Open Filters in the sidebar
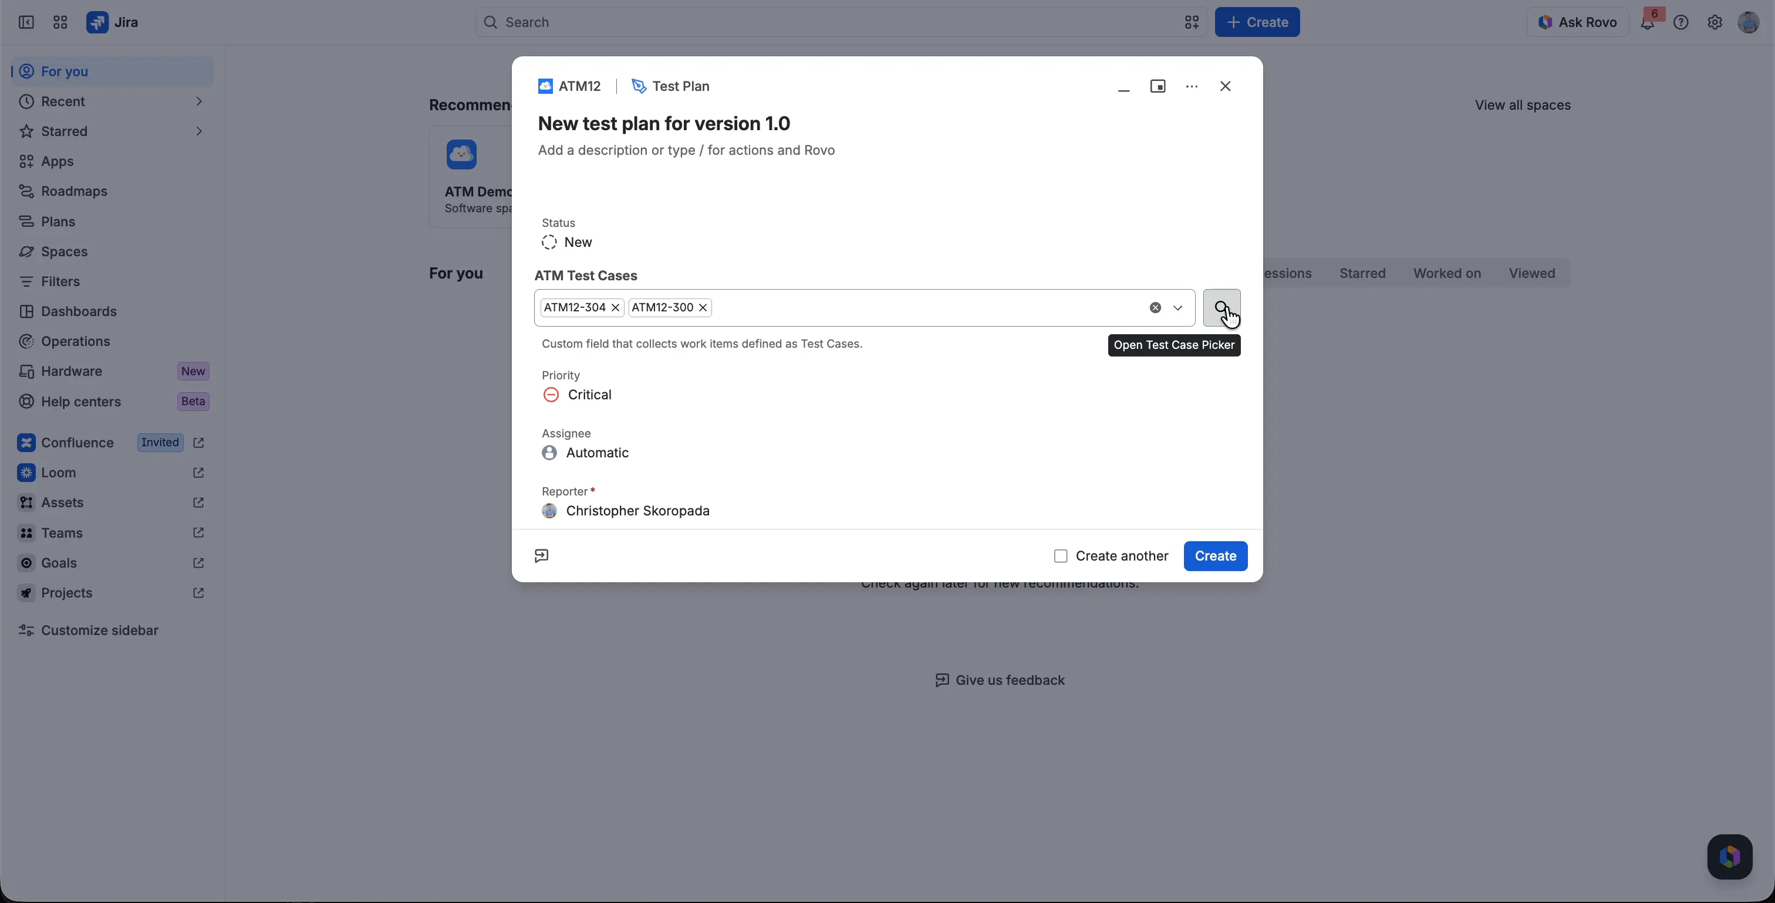Image resolution: width=1775 pixels, height=903 pixels. point(112,281)
